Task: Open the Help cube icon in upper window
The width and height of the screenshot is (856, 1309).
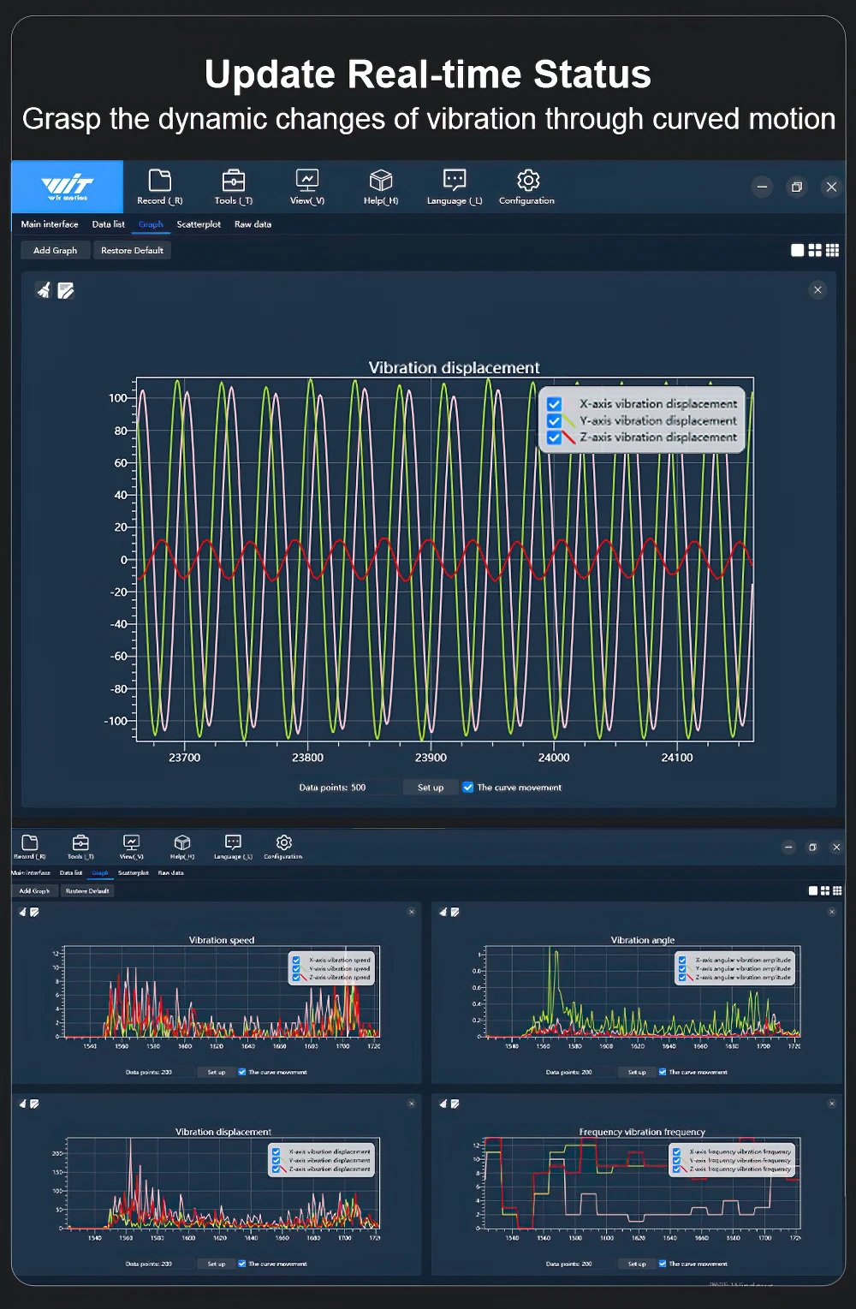Action: pos(381,187)
